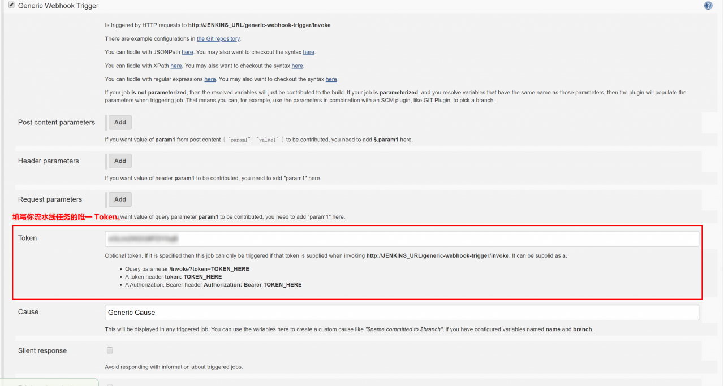Open the help icon for Generic Webhook Trigger
Viewport: 724px width, 386px height.
708,6
